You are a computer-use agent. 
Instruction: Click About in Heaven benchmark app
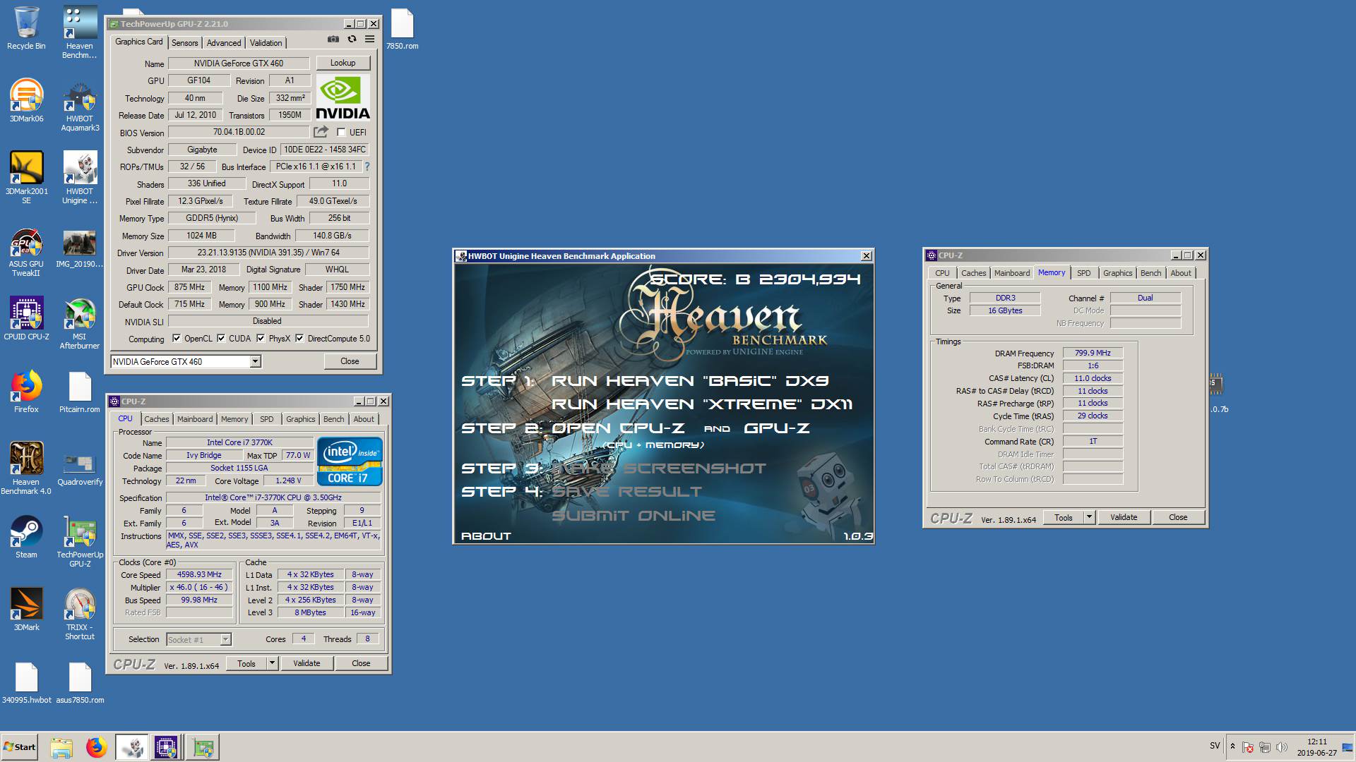click(486, 536)
